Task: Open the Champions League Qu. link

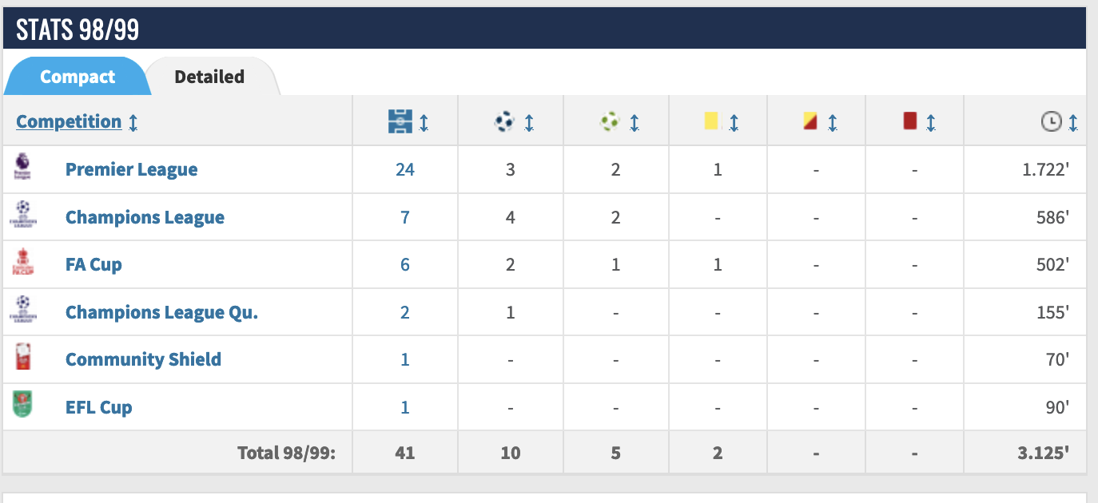Action: click(161, 312)
